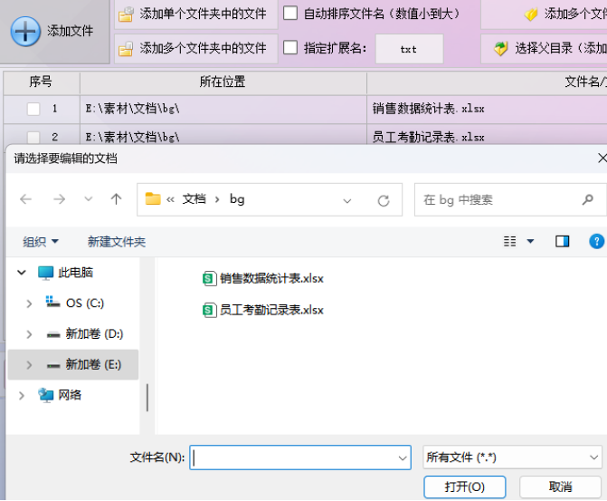Open recent locations dropdown chevron

[x=89, y=199]
